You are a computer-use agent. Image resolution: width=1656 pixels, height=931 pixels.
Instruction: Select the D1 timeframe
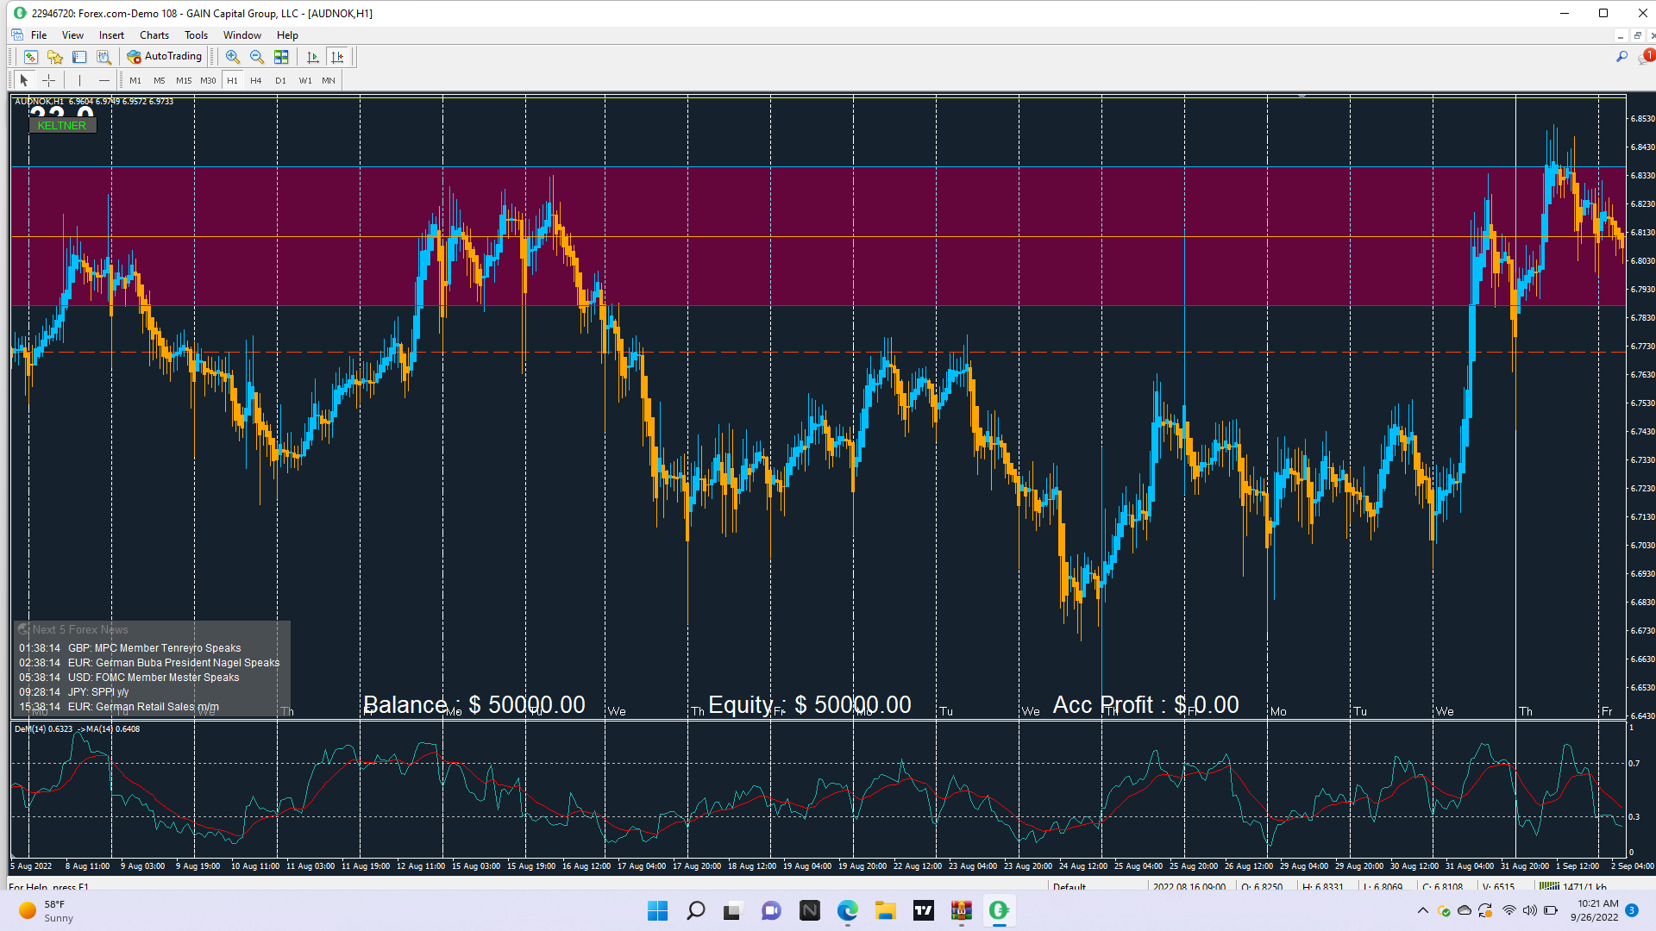tap(280, 80)
